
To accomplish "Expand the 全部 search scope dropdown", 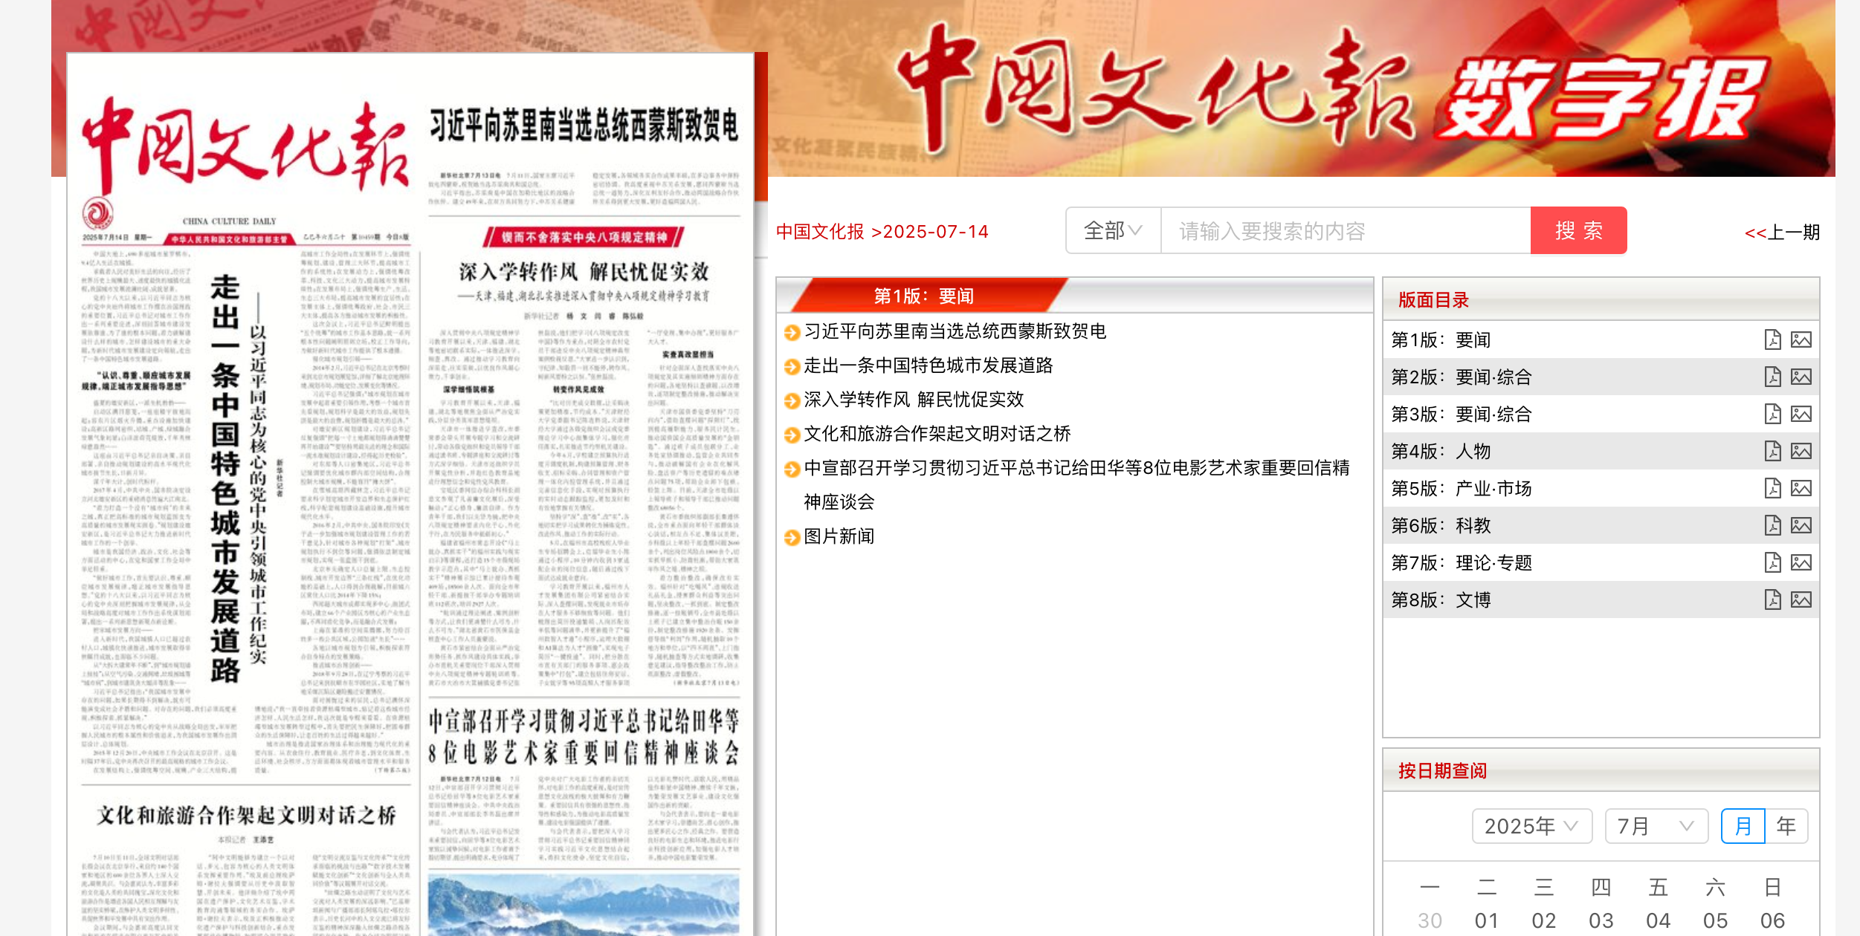I will click(x=1113, y=231).
